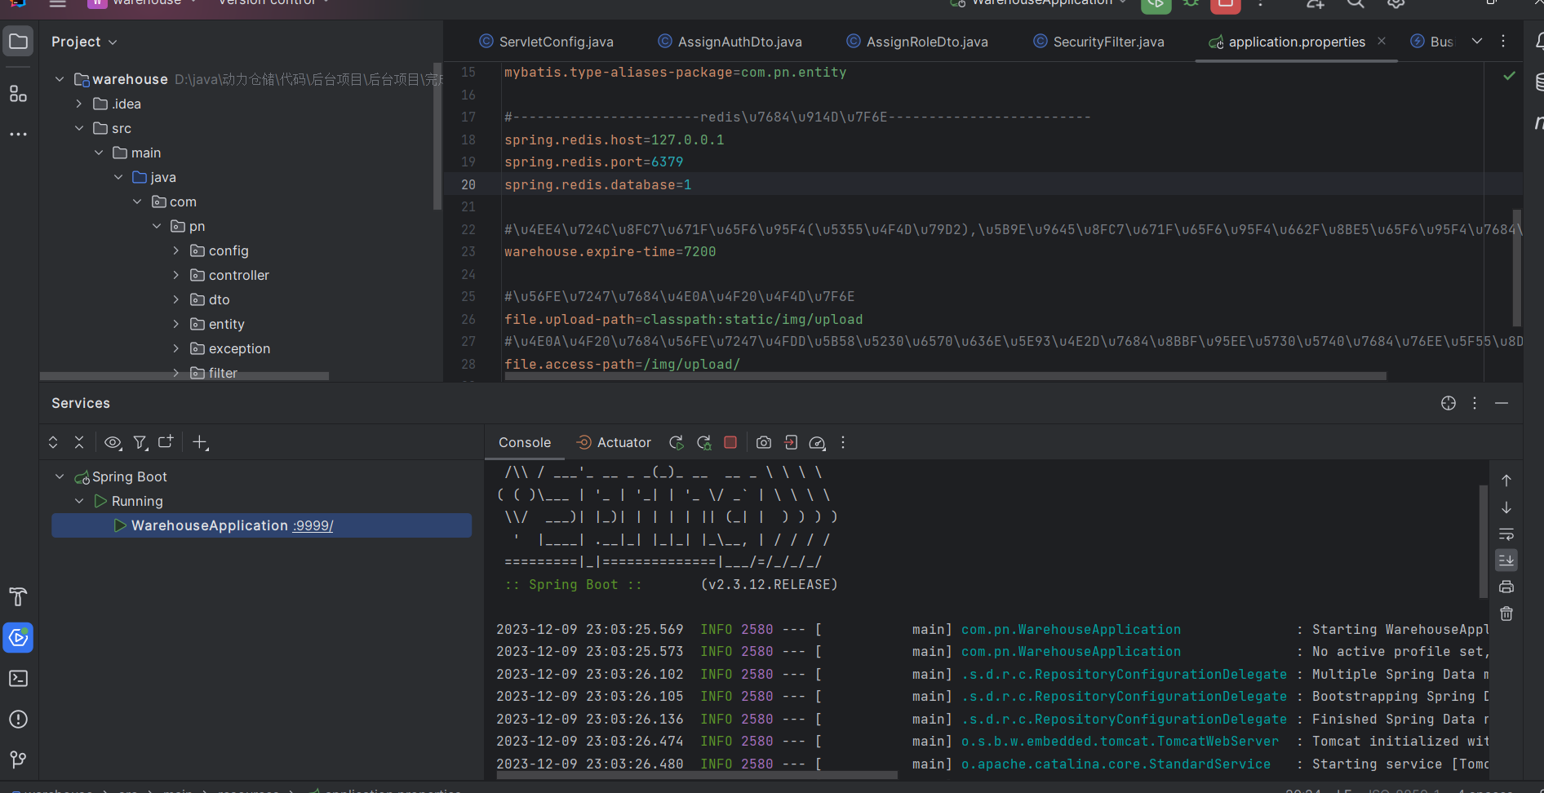Open the Services tool window icon
The width and height of the screenshot is (1544, 793).
click(x=18, y=638)
